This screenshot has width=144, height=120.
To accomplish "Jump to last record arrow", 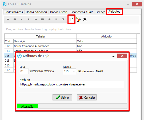I will coord(42,20).
